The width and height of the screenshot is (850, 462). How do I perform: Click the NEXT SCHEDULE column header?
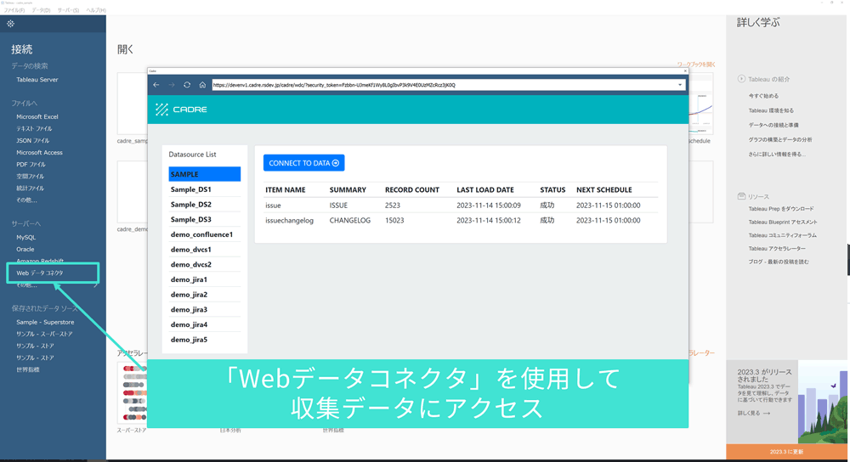603,189
